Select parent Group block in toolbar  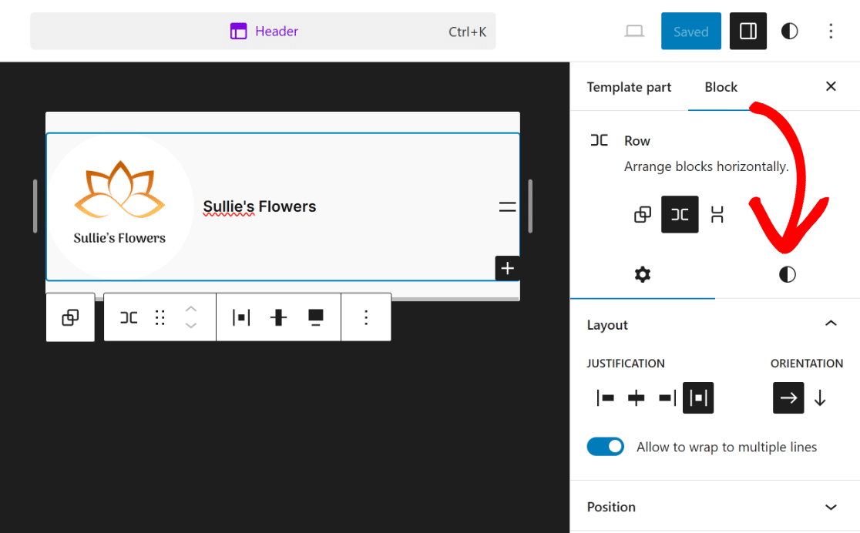70,317
